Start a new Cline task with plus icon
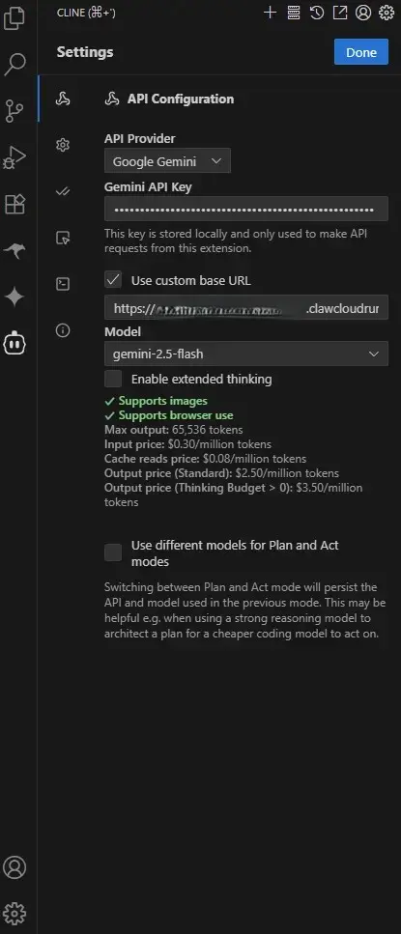This screenshot has width=401, height=934. [270, 13]
